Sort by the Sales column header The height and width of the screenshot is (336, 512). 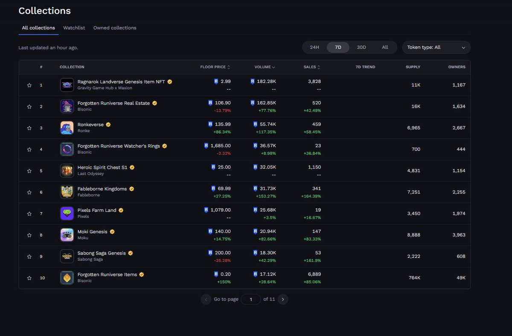[311, 67]
